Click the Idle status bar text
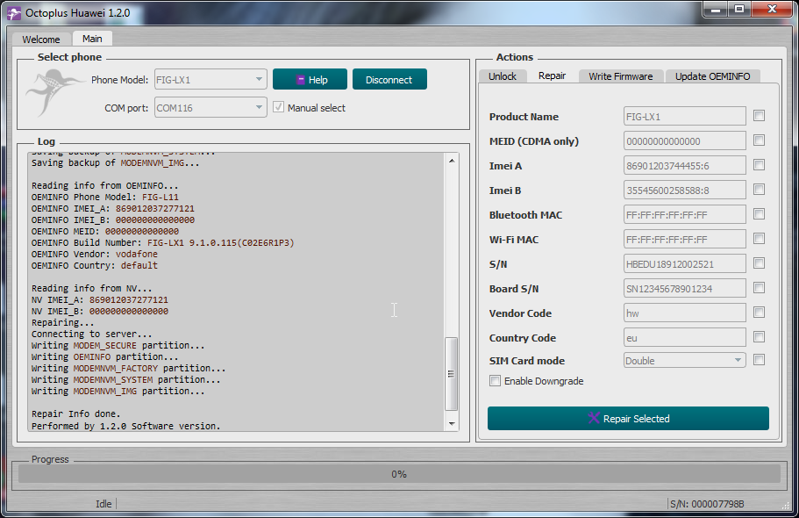Viewport: 799px width, 518px height. pos(103,504)
